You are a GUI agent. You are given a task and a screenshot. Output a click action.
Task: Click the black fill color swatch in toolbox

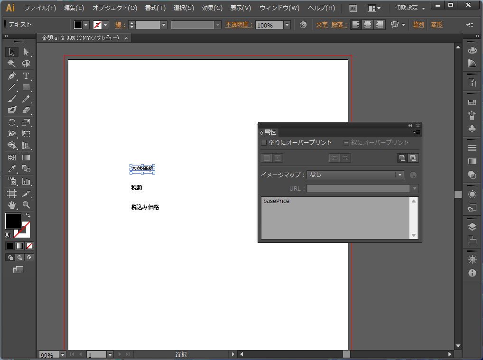pos(13,221)
